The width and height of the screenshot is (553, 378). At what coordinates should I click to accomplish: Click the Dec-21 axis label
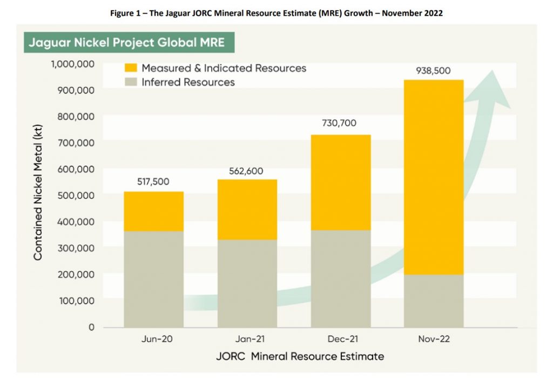tap(343, 339)
